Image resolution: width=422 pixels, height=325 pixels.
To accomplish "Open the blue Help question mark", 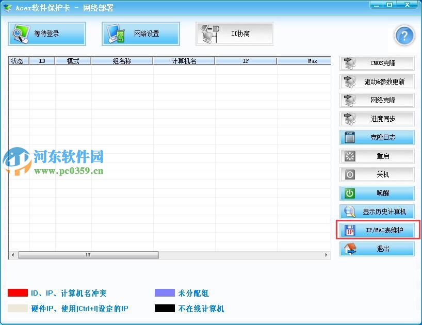I will tap(404, 36).
